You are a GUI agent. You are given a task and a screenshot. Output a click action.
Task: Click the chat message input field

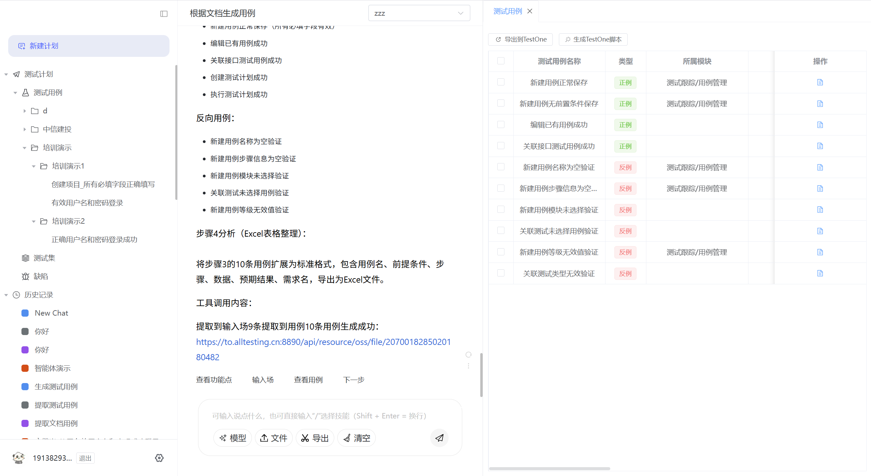point(330,416)
